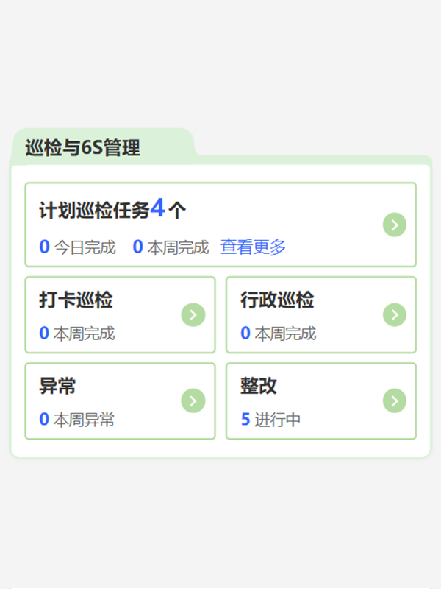Click the 异常 card title
The image size is (441, 589).
point(57,386)
